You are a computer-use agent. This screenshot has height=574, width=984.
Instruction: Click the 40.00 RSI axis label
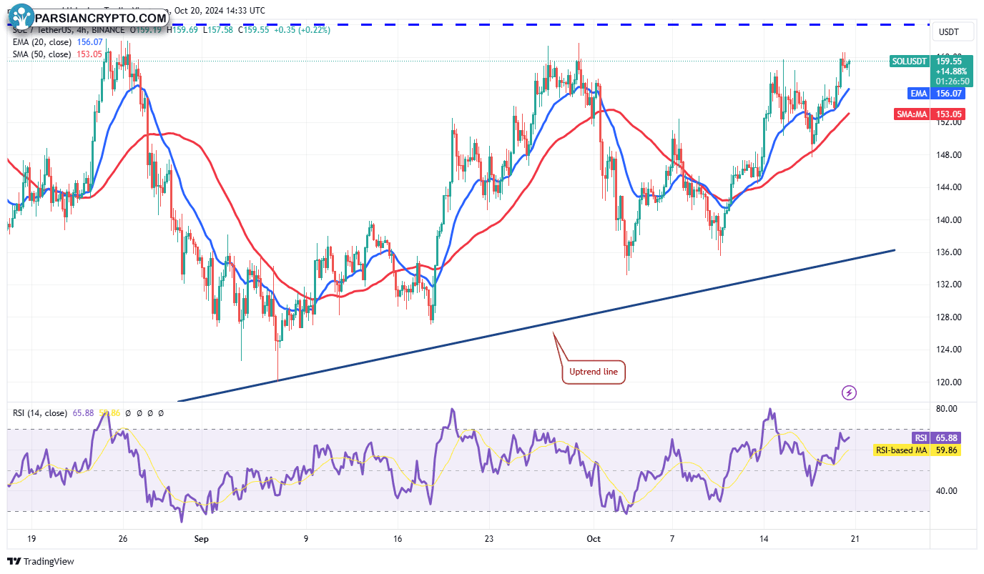pyautogui.click(x=947, y=491)
